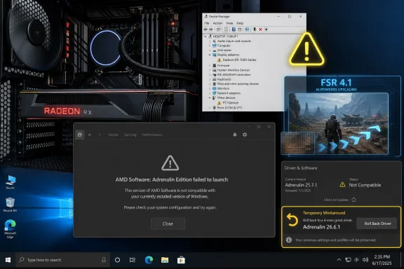Collapse the DESKTOP computer root node
This screenshot has height=269, width=404.
(206, 36)
